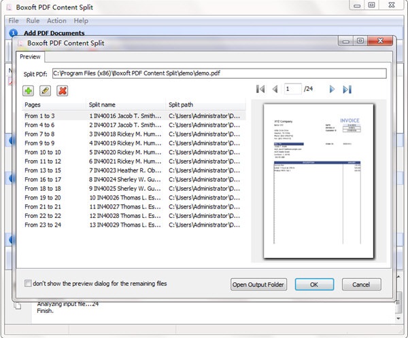Click the Pages column header
The image size is (408, 338).
[54, 105]
